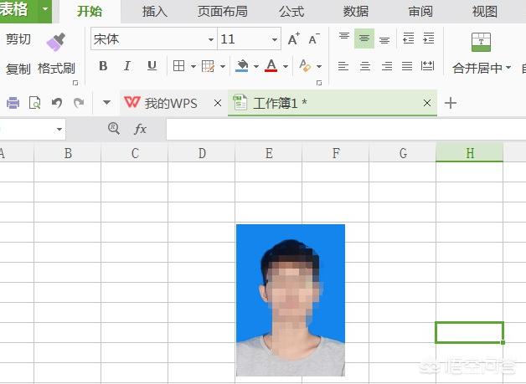This screenshot has width=526, height=384.
Task: Select the inserted ID photo image
Action: point(291,300)
